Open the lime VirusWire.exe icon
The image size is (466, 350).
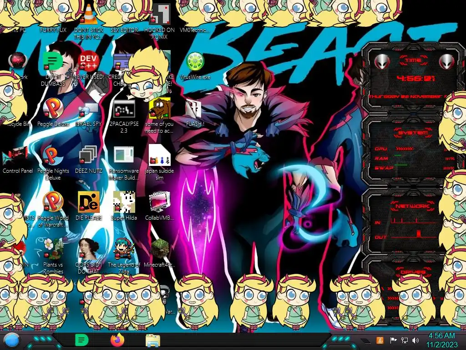pos(195,61)
